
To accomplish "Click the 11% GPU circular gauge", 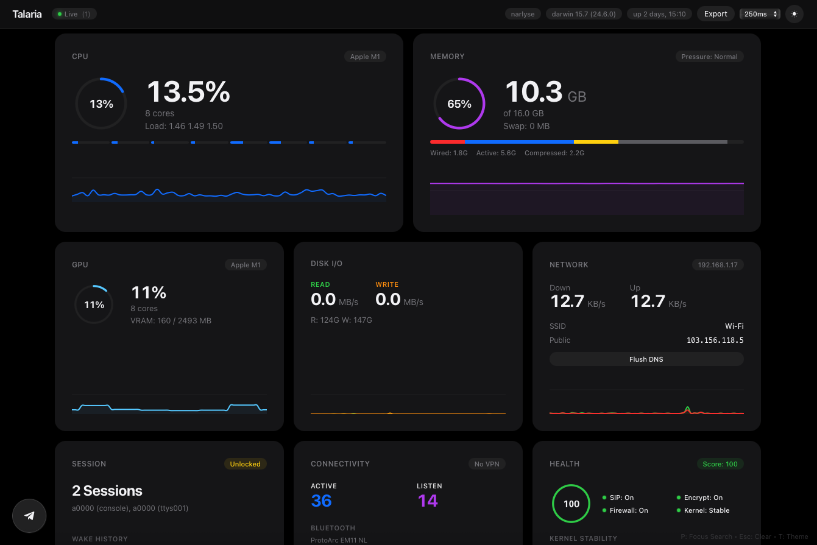I will 94,304.
